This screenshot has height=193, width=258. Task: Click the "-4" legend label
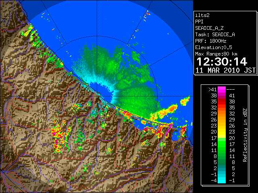point(214,181)
